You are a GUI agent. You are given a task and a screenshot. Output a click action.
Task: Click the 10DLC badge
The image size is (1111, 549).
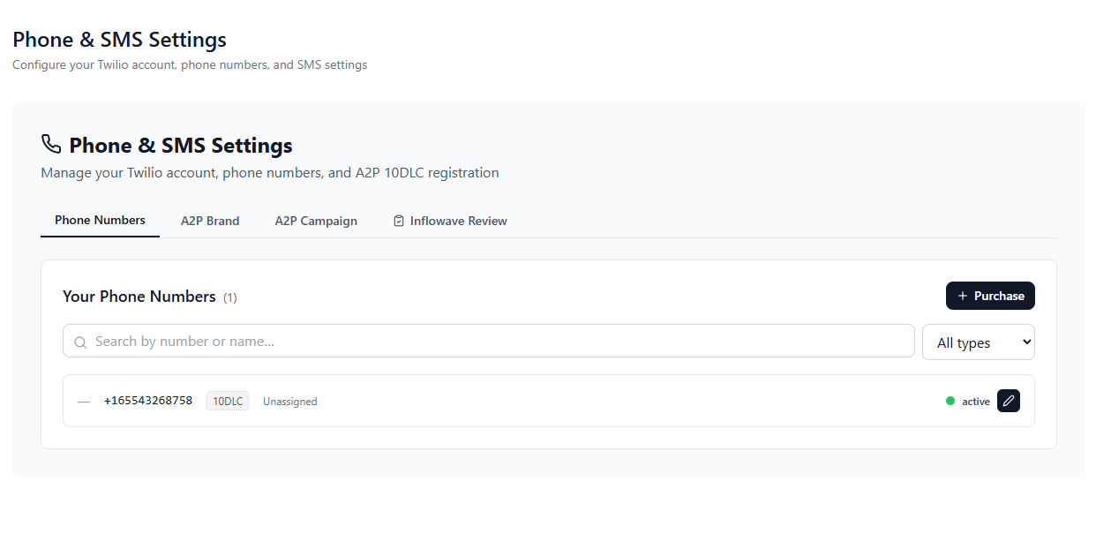[227, 401]
